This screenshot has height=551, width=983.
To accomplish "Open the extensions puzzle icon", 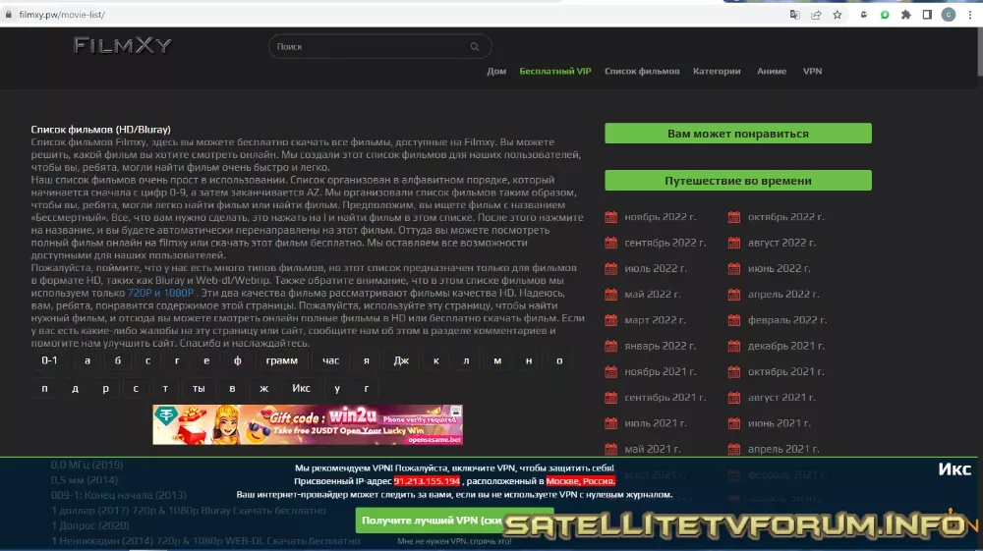I will [x=906, y=15].
